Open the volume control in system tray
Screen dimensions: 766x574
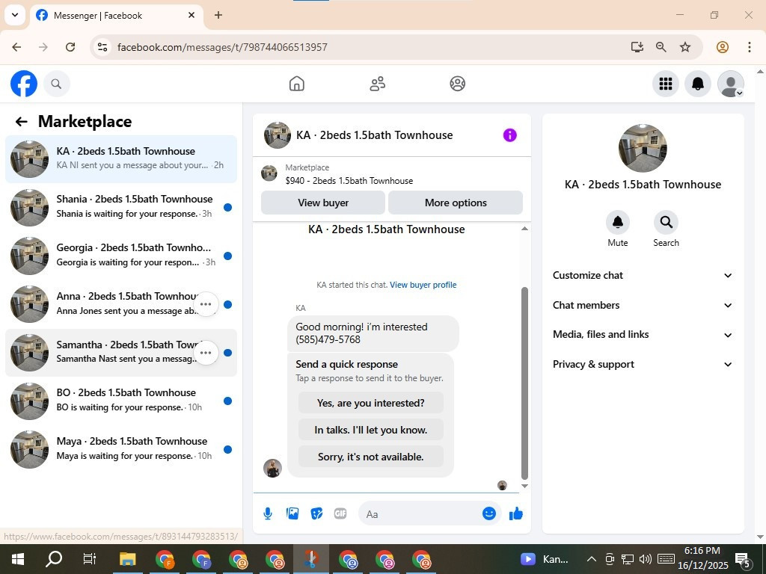click(x=645, y=559)
